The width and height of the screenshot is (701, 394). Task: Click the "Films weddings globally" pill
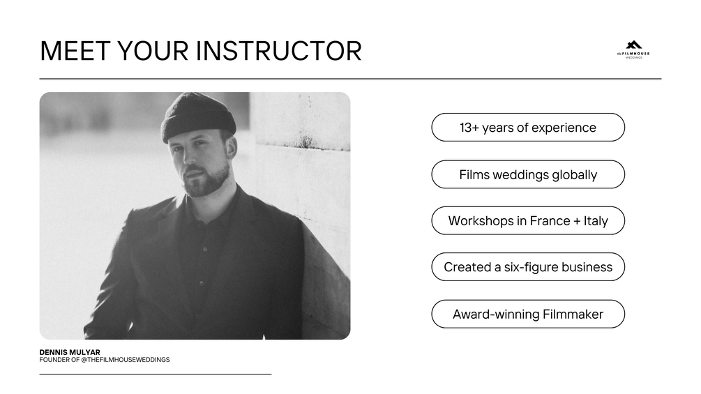(528, 174)
